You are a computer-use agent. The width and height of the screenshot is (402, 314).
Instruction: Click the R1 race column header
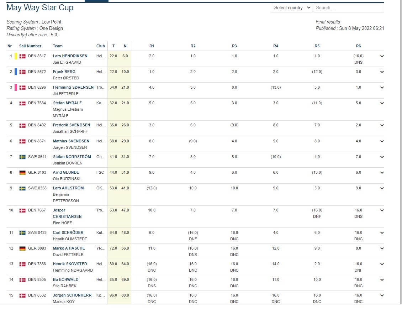(152, 46)
